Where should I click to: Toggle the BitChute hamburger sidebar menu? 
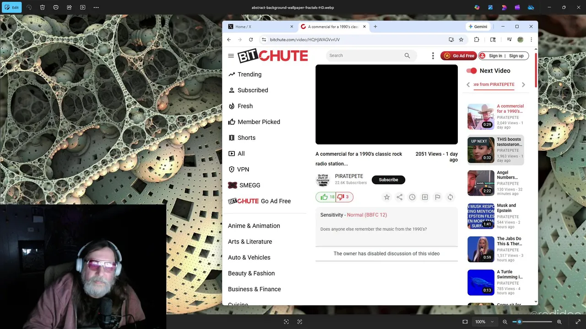click(231, 56)
